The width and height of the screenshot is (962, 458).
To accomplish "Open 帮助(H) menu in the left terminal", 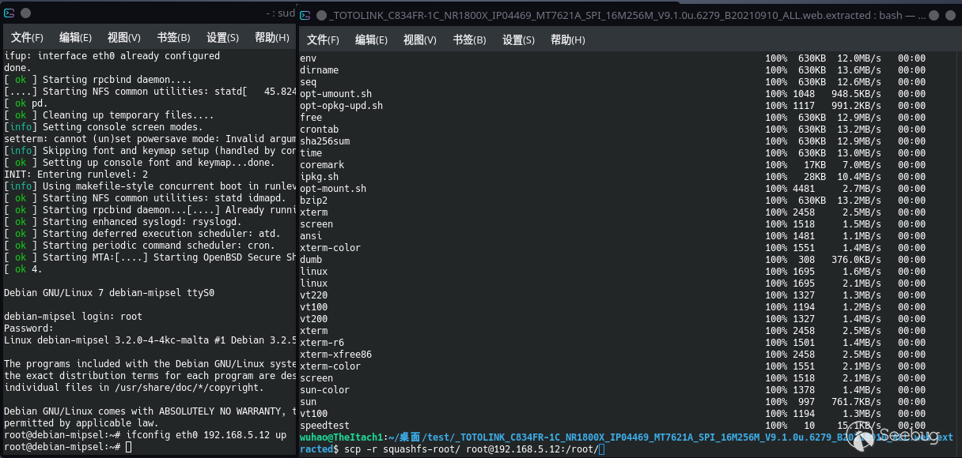I will [271, 38].
